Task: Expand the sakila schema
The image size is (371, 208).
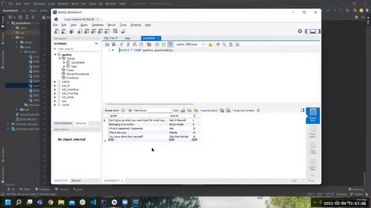Action: click(x=55, y=82)
